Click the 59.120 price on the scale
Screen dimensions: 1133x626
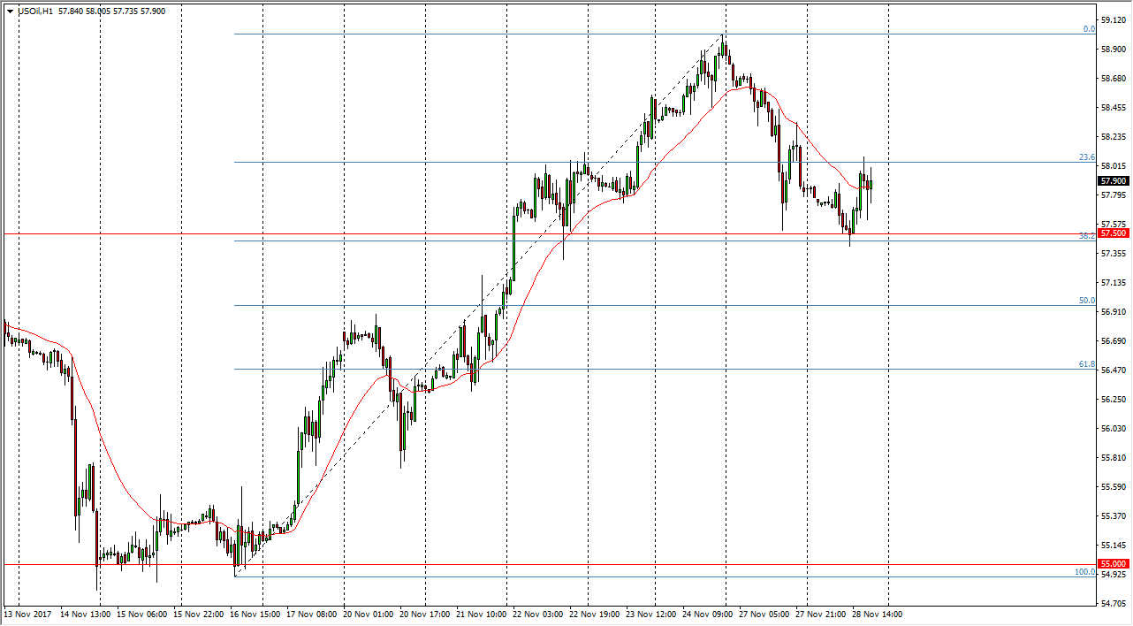pos(1113,20)
